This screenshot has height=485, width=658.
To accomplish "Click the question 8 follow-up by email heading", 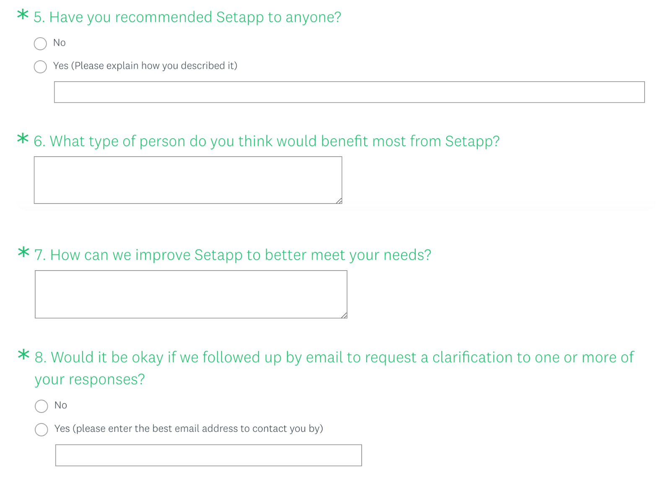I will (x=334, y=358).
